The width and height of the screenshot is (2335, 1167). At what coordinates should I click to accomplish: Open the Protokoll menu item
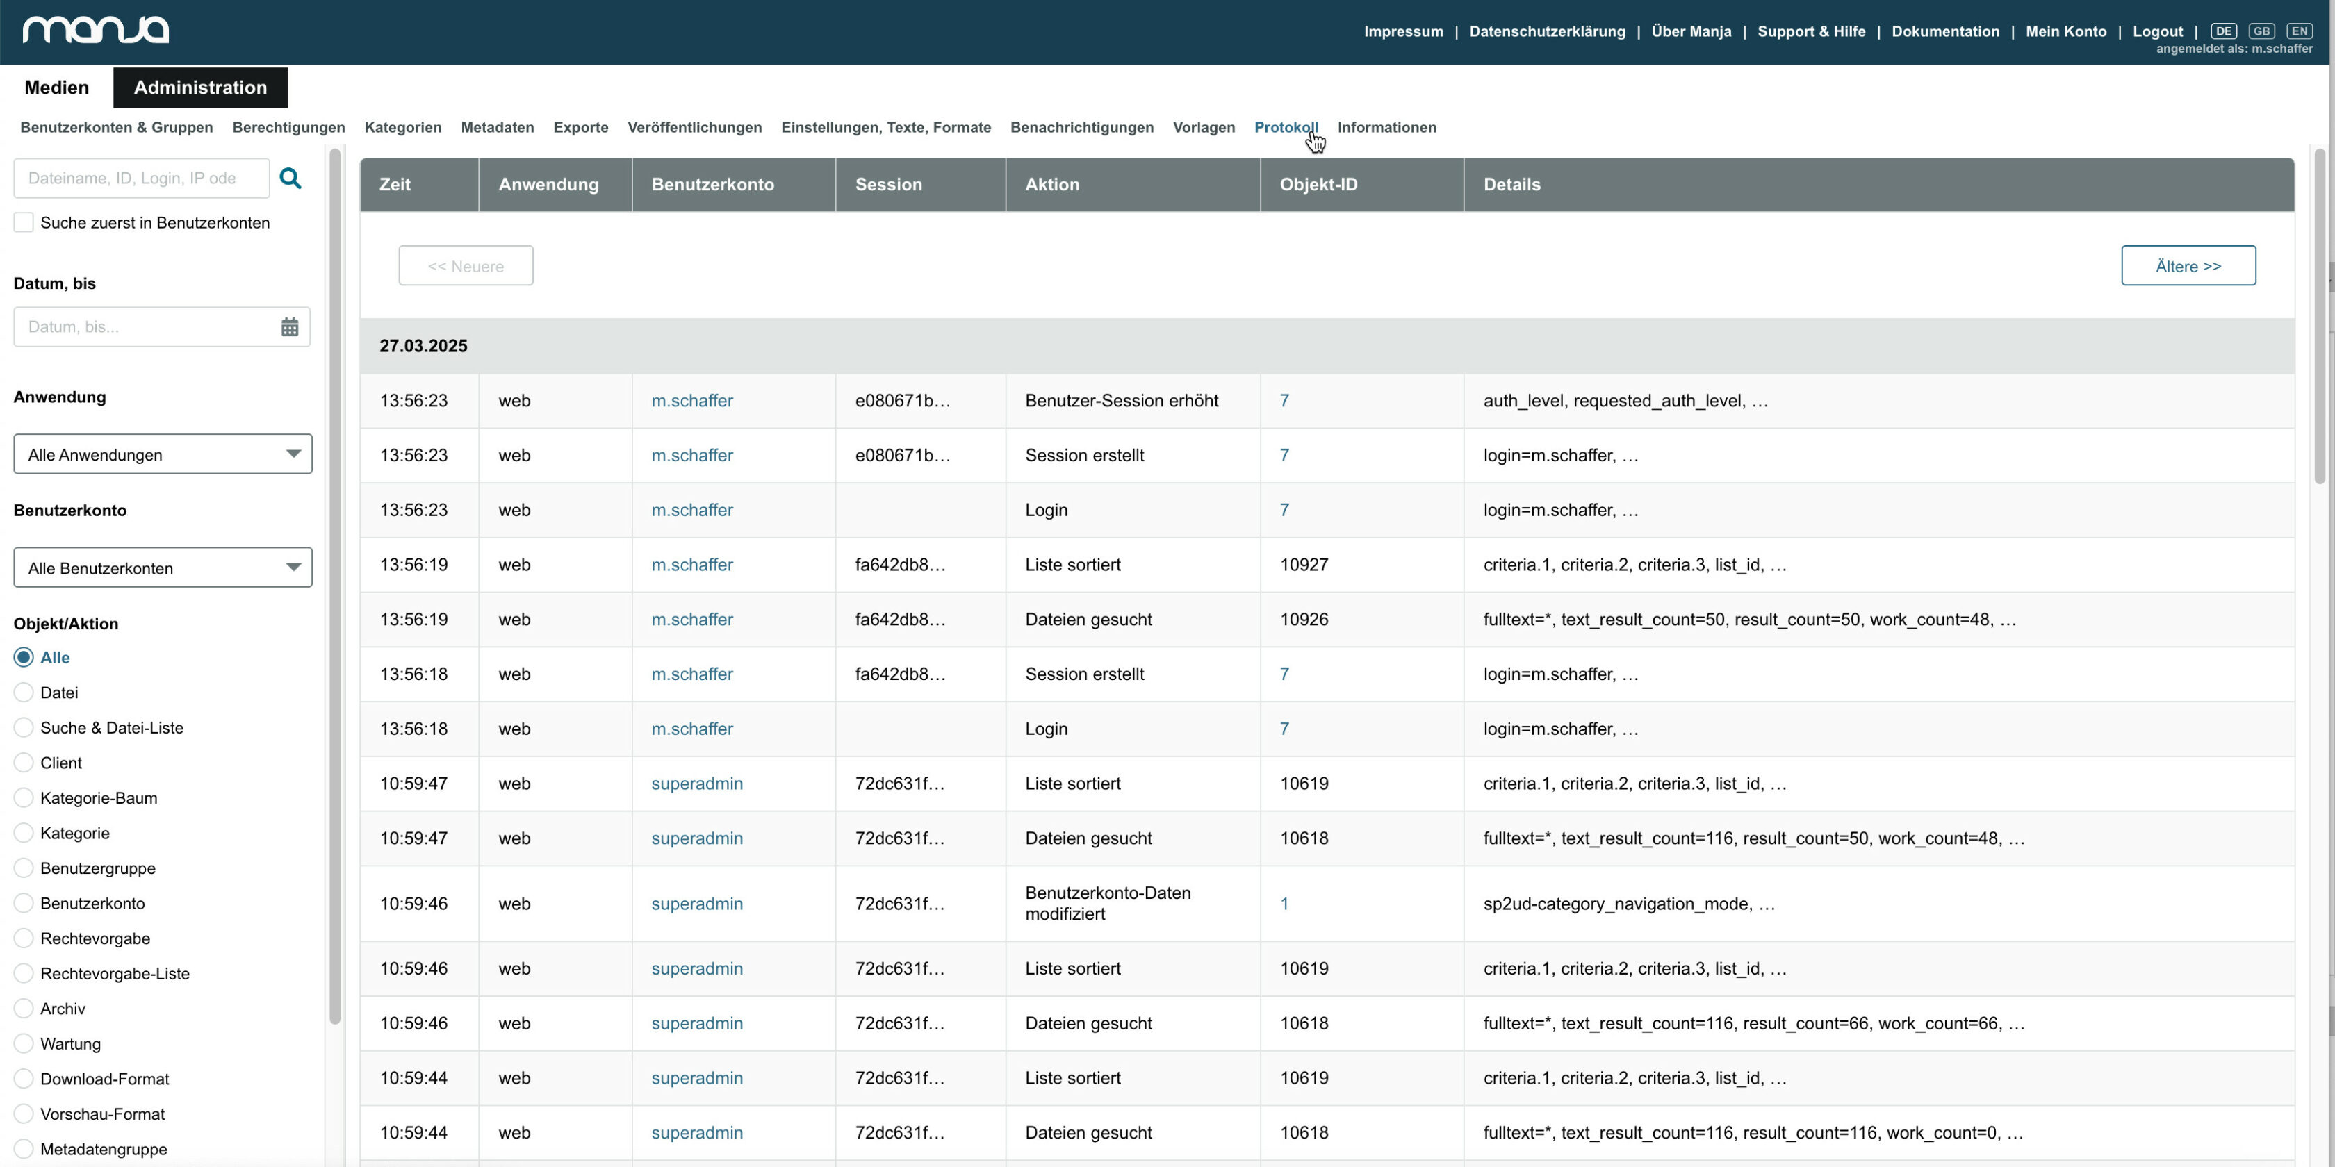point(1286,127)
